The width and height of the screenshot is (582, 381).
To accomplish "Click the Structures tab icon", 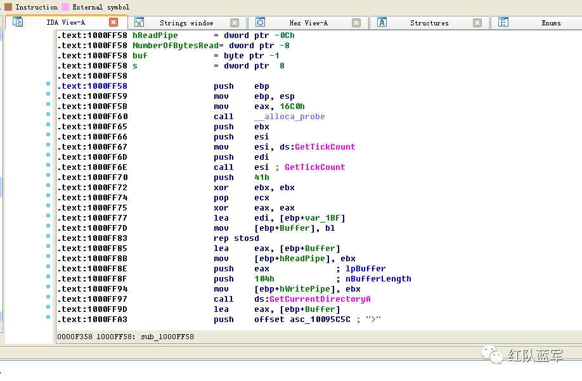I will [x=382, y=22].
